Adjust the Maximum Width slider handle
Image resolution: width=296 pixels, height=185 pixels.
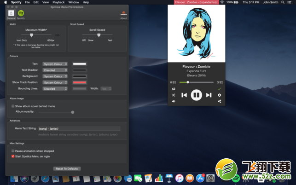click(31, 35)
